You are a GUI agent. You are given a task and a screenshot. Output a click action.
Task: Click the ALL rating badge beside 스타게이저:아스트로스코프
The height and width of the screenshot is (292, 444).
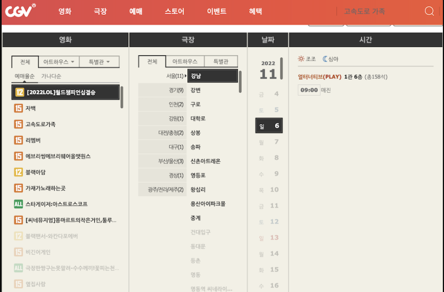point(18,204)
